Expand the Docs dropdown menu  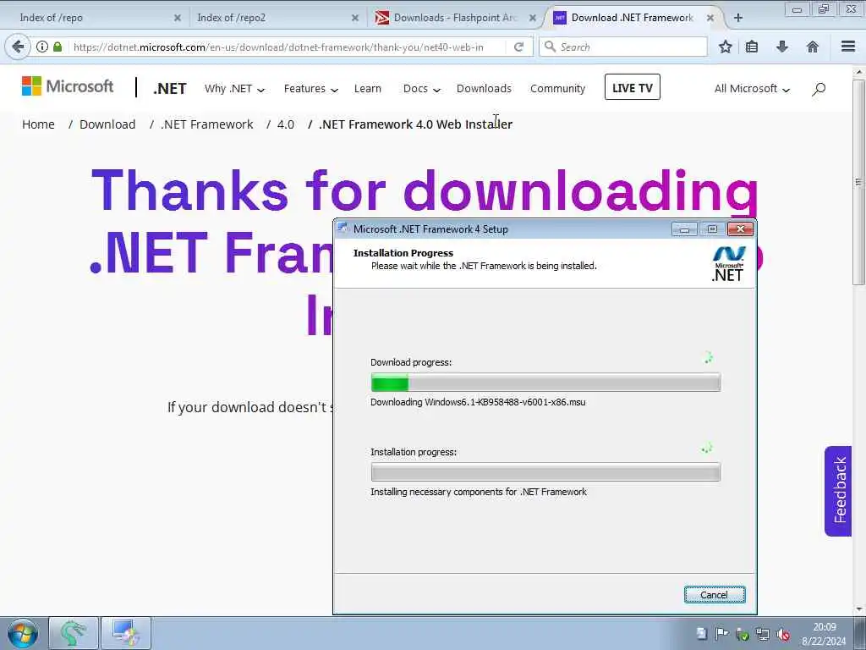[x=421, y=88]
